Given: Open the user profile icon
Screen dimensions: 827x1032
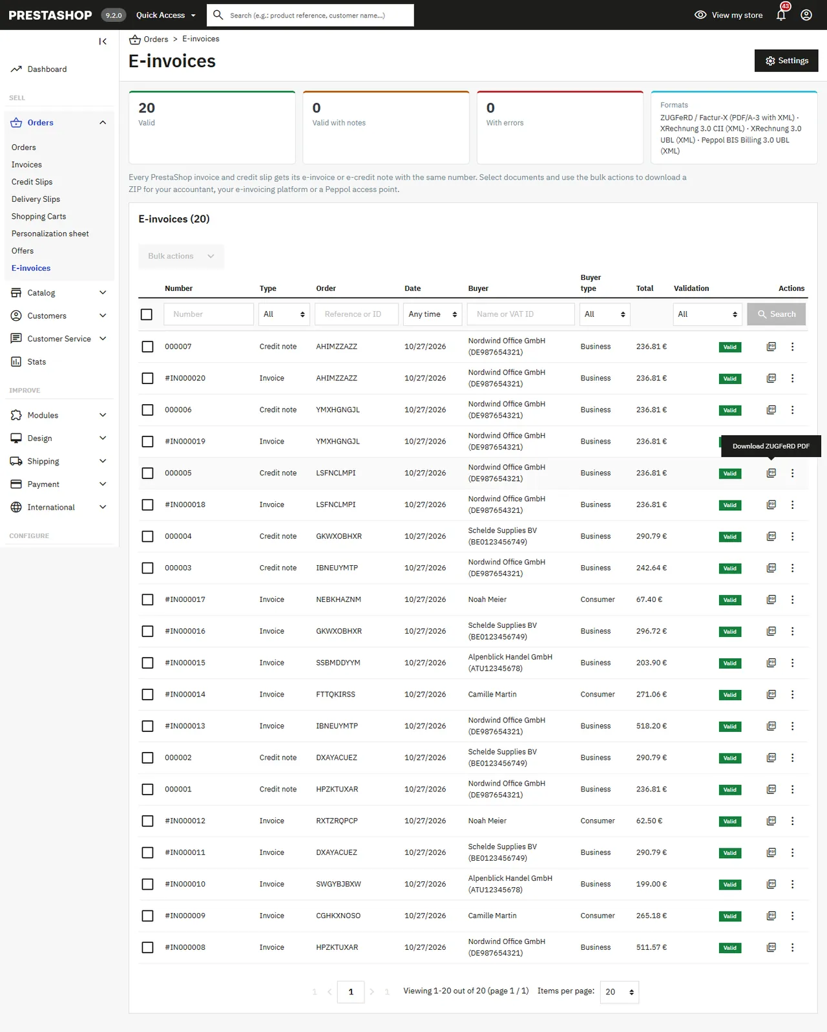Looking at the screenshot, I should tap(806, 15).
